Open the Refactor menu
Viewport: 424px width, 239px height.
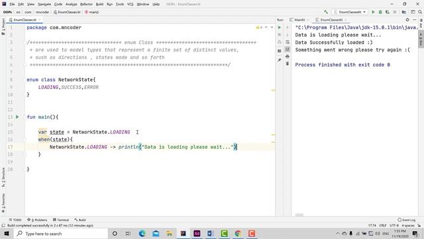coord(86,4)
